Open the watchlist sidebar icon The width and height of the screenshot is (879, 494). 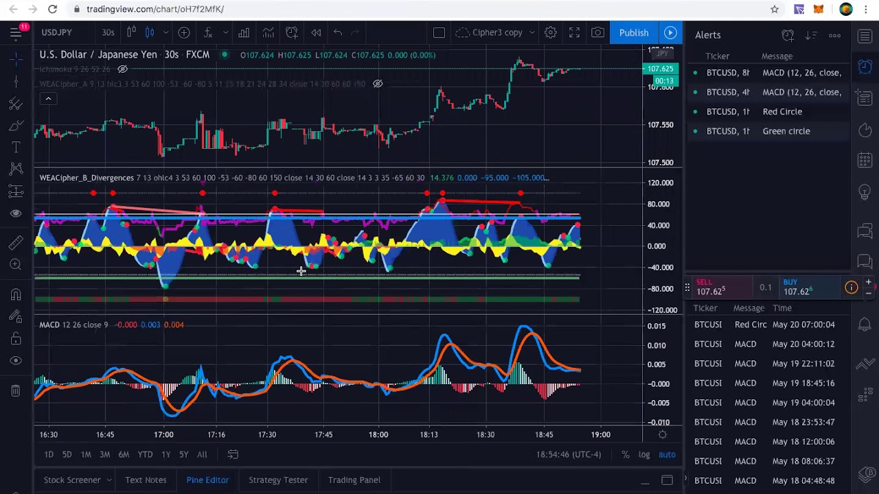pyautogui.click(x=865, y=36)
